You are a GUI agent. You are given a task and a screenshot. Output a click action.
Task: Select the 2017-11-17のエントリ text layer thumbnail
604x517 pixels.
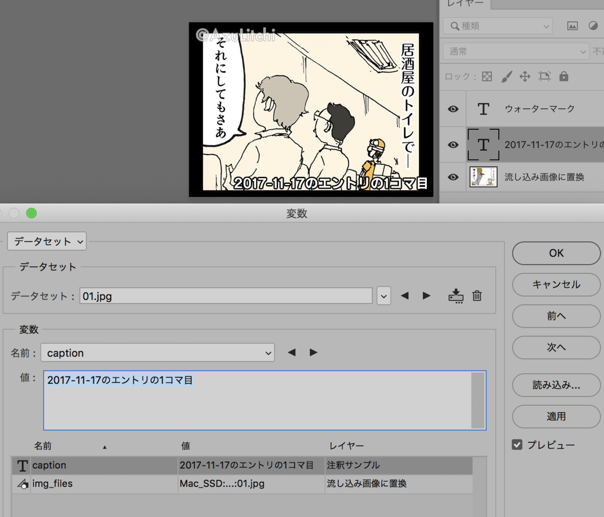[x=483, y=145]
